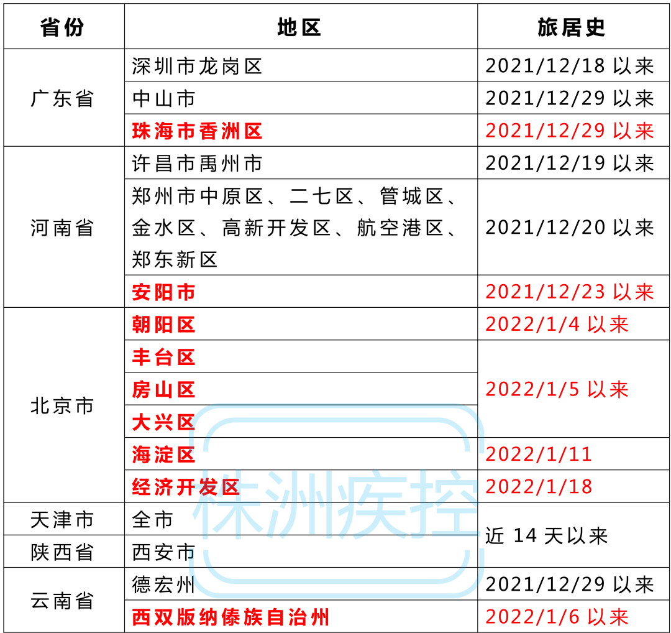
Task: Click date 2022/1/18
Action: [539, 487]
